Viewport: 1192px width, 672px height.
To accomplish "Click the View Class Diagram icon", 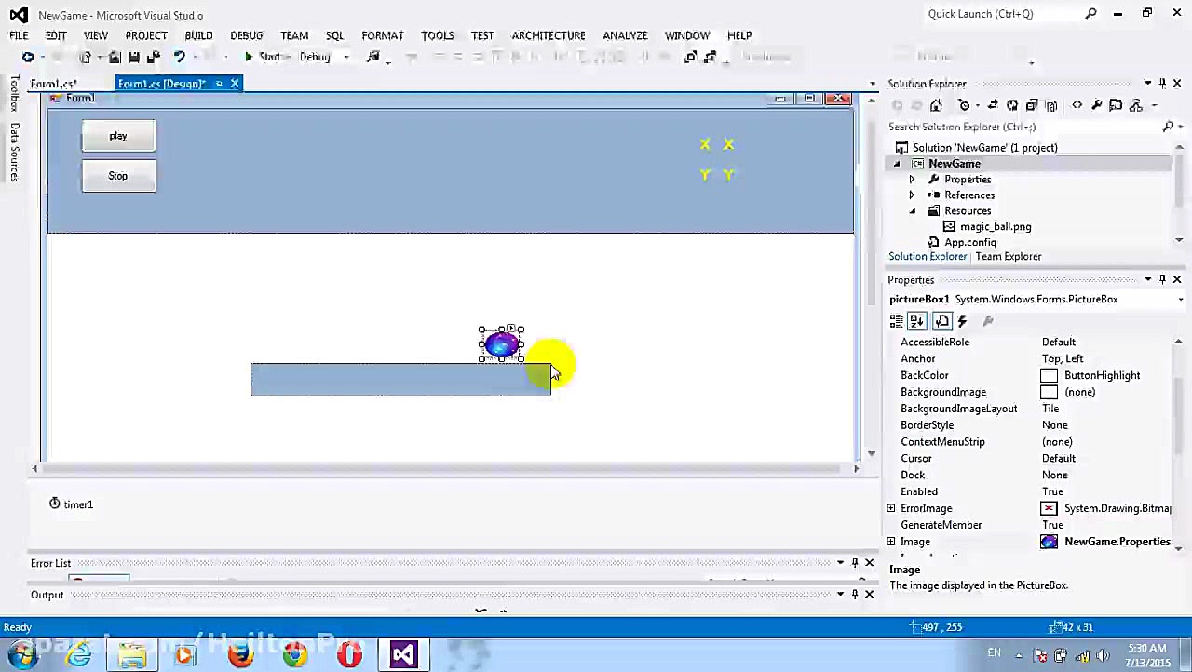I will (x=1136, y=105).
